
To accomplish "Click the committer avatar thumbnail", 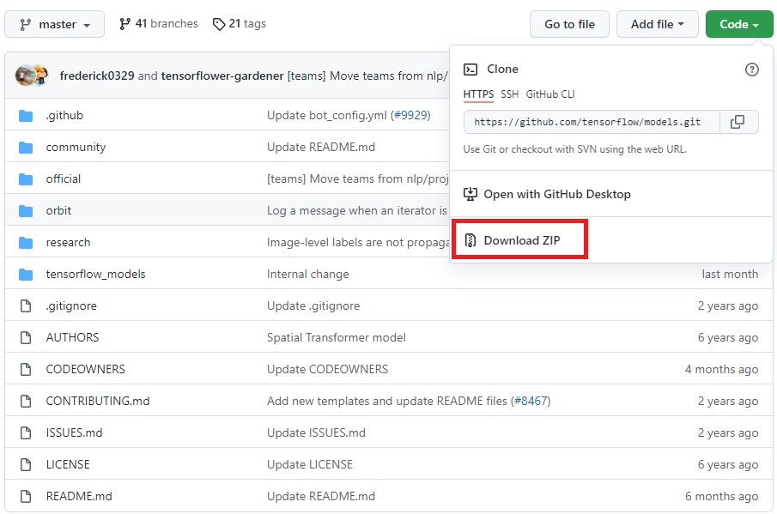I will click(x=32, y=76).
